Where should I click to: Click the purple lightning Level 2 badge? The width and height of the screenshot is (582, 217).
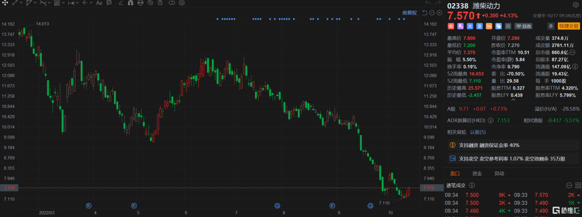pyautogui.click(x=461, y=26)
